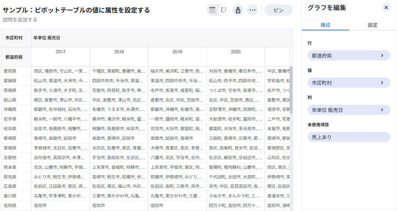Click the share/export icon
The height and width of the screenshot is (211, 397).
click(238, 10)
